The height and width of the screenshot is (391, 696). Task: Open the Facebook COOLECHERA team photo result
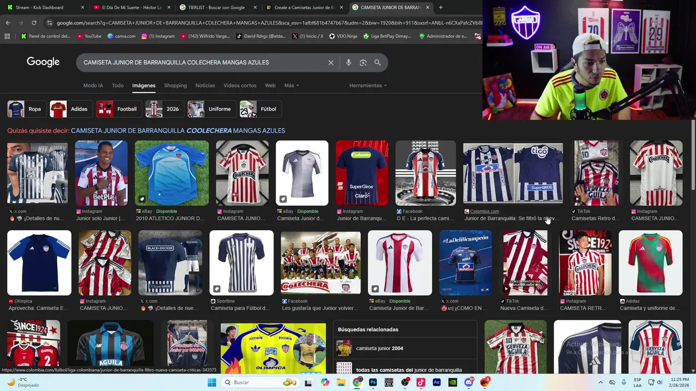click(321, 263)
